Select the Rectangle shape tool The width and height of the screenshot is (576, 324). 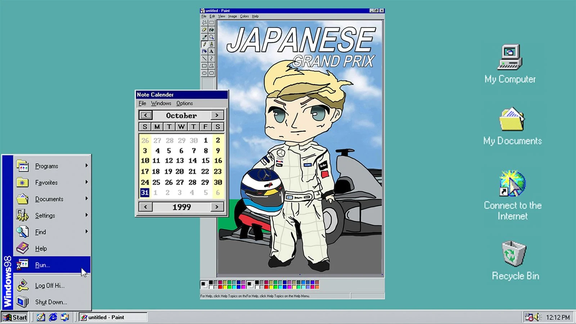tap(204, 66)
